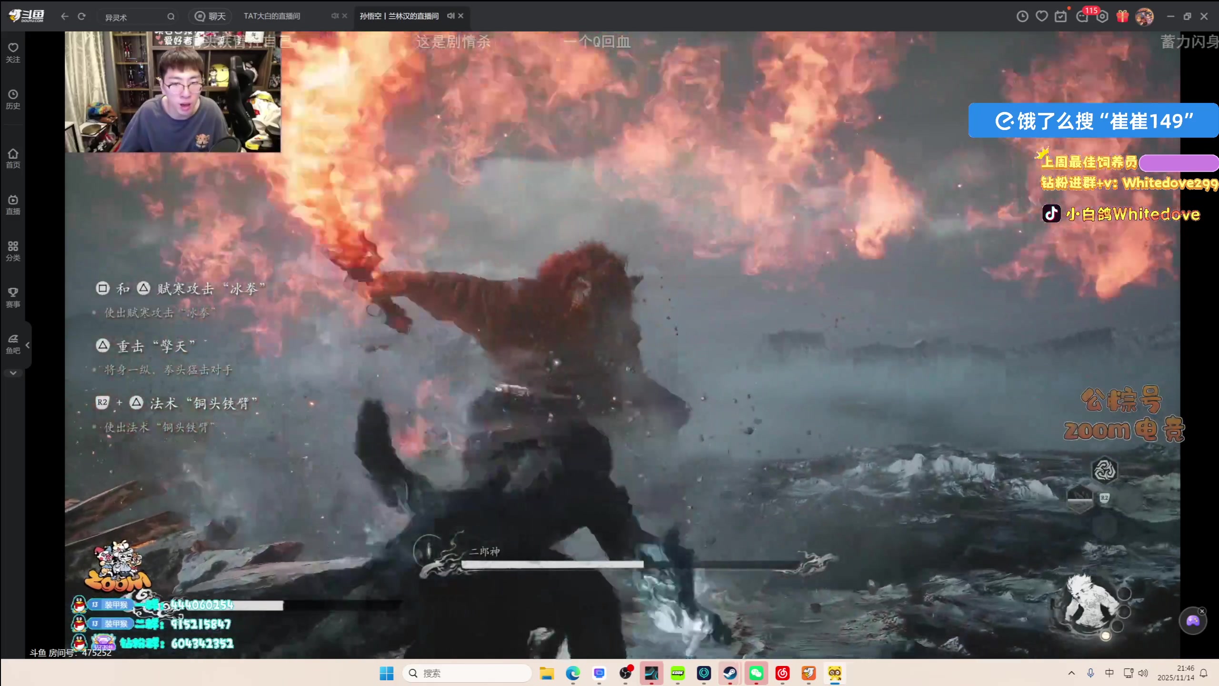
Task: Open your profile avatar menu
Action: pyautogui.click(x=1144, y=16)
